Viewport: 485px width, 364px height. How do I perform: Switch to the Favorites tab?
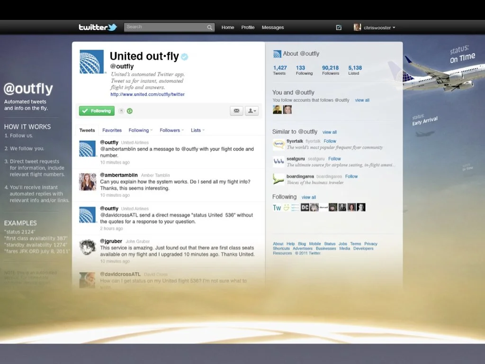click(112, 130)
